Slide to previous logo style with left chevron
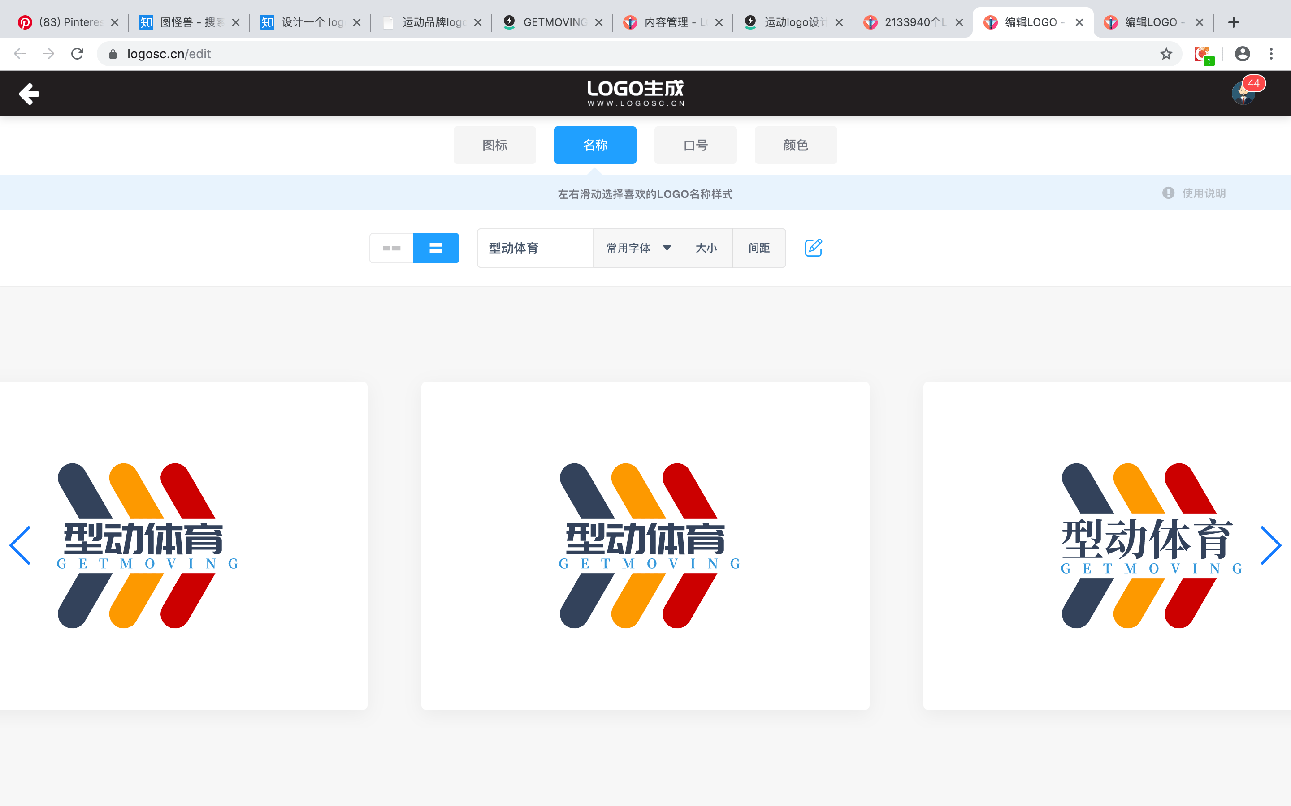Viewport: 1291px width, 806px height. (20, 545)
